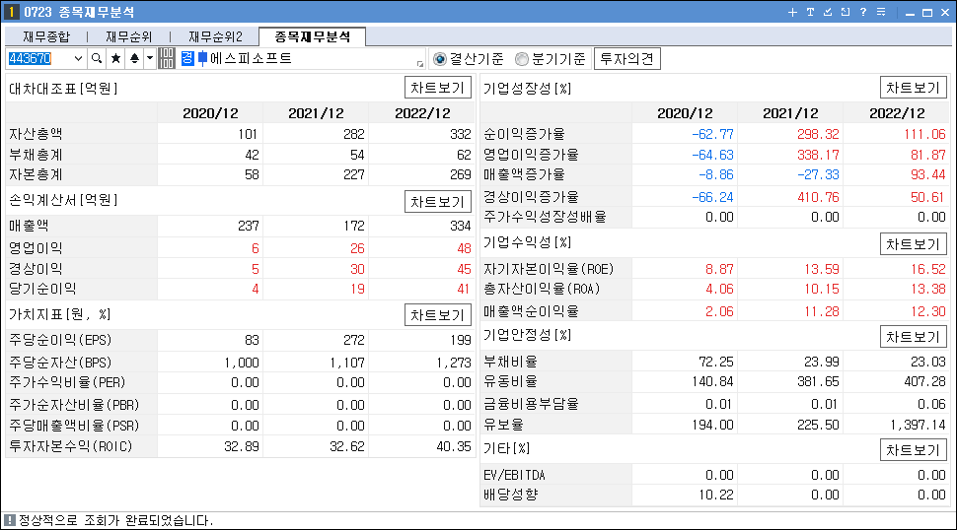The width and height of the screenshot is (957, 530).
Task: Click the 부채총계 row label
Action: coord(36,155)
